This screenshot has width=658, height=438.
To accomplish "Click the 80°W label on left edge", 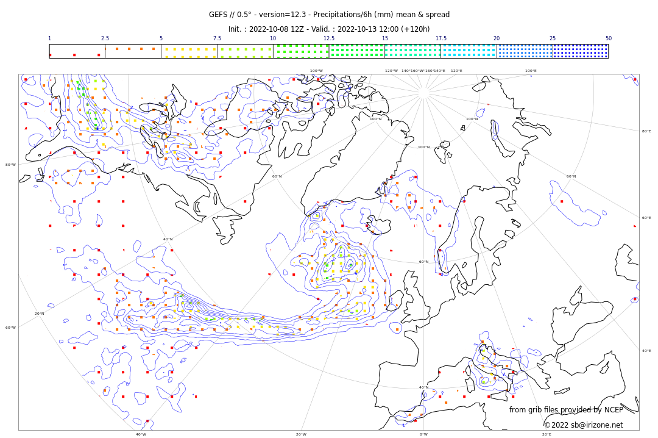I will pyautogui.click(x=10, y=165).
